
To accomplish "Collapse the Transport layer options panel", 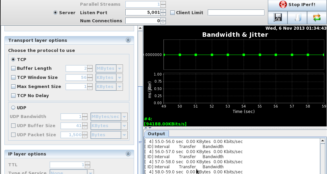I will point(128,40).
